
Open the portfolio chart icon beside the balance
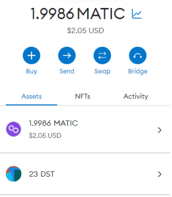(137, 14)
